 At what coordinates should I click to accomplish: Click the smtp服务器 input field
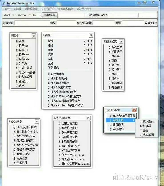(x=104, y=23)
